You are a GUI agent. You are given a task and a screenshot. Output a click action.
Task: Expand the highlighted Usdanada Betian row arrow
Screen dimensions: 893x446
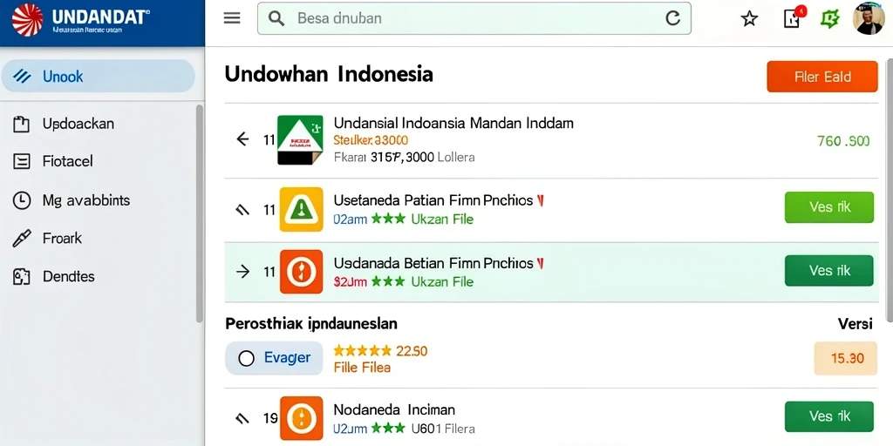click(242, 272)
